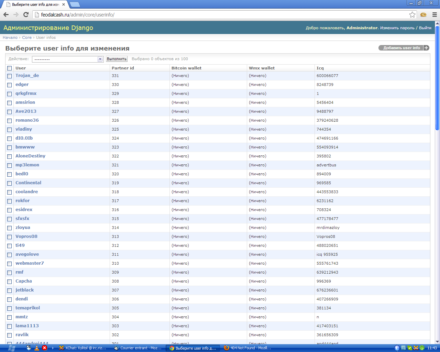Image resolution: width=440 pixels, height=352 pixels.
Task: Open user 'ravlik' entry
Action: click(22, 335)
